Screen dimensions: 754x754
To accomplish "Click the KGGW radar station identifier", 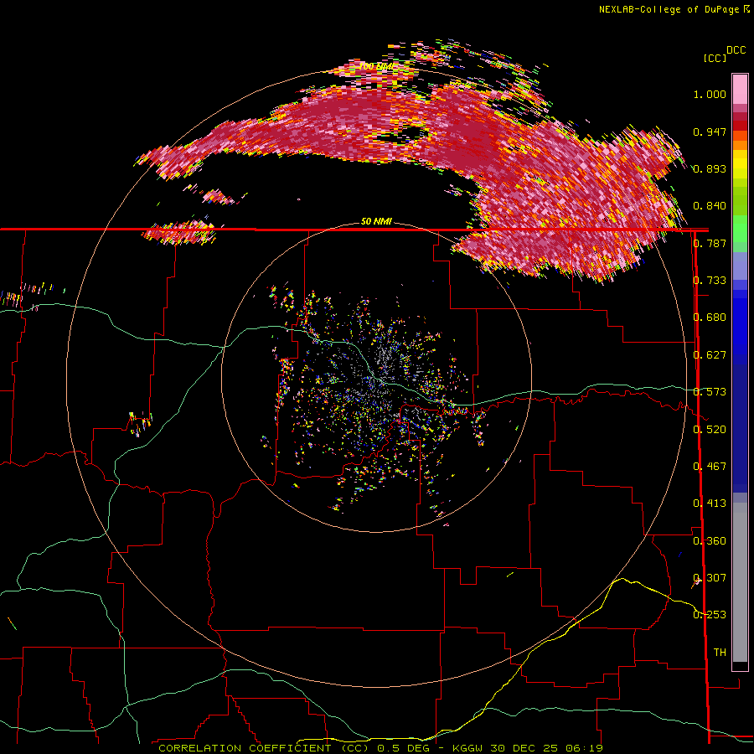I will 468,748.
